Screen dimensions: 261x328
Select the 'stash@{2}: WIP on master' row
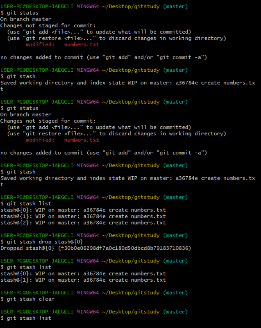83,223
